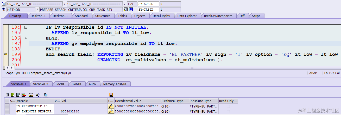Switch to the Variables 2 tab
Viewport: 341px width, 115px height.
click(41, 84)
